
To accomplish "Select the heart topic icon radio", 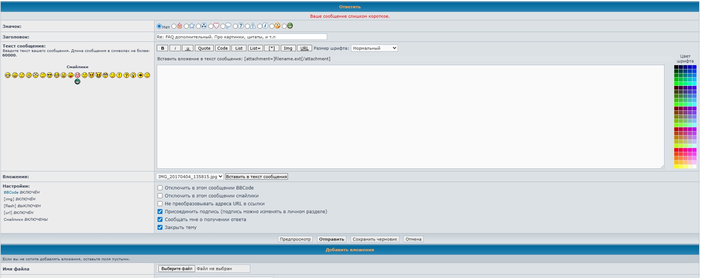I will [x=211, y=26].
